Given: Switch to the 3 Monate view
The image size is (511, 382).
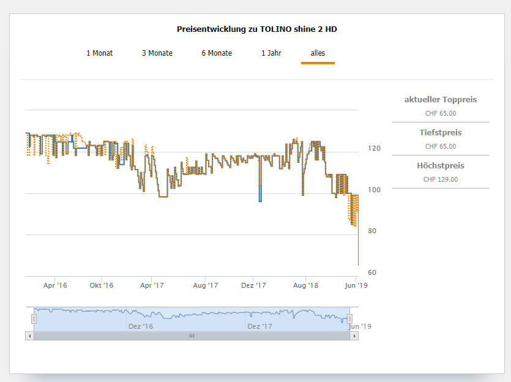Looking at the screenshot, I should pos(157,53).
